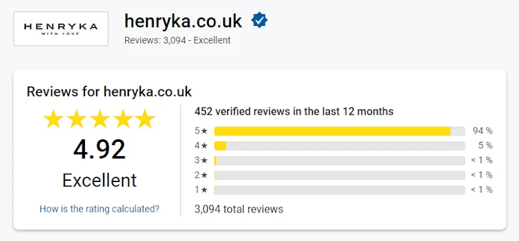Image resolution: width=519 pixels, height=241 pixels.
Task: Click the fifth yellow rating star
Action: 145,119
